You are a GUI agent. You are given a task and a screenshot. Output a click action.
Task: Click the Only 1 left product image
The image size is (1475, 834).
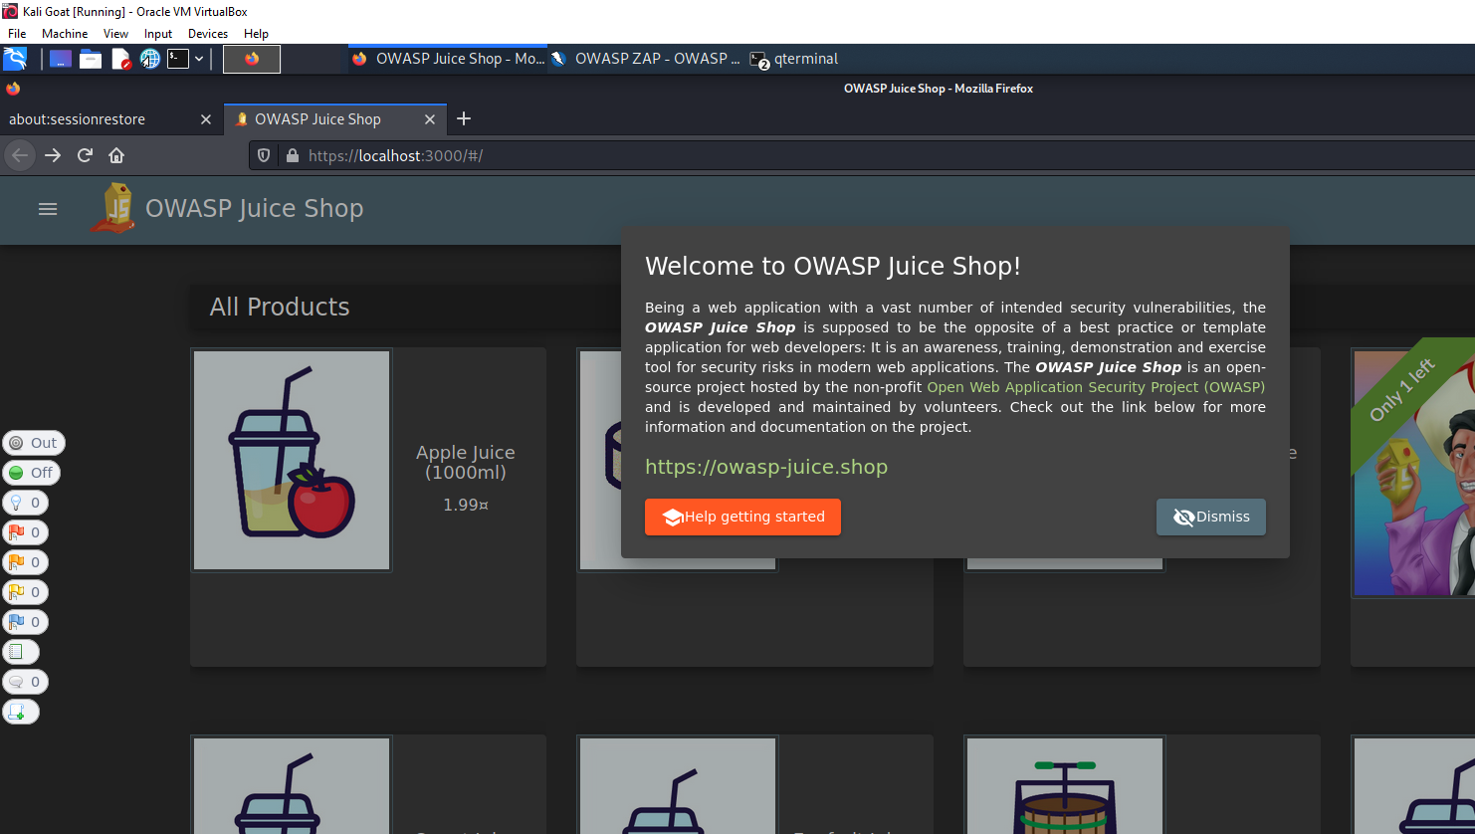point(1413,473)
